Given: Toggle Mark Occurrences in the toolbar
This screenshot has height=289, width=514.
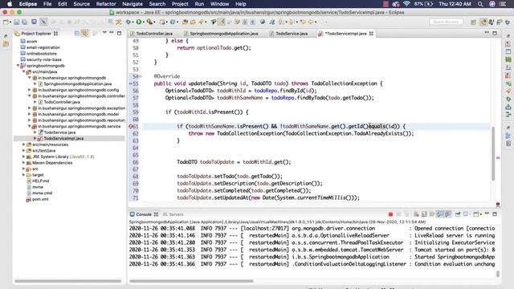Looking at the screenshot, I should [x=222, y=22].
